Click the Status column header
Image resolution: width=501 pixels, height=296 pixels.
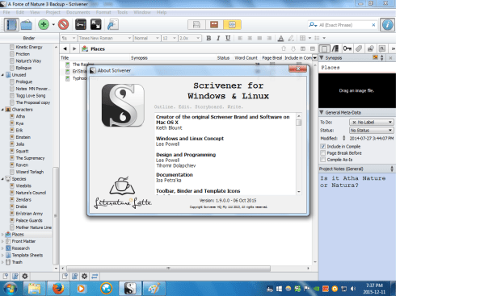point(223,58)
